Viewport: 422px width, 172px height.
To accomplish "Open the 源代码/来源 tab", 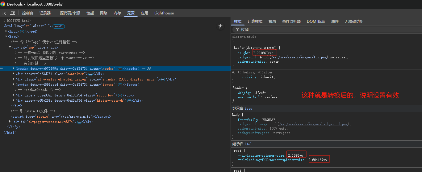I will [70, 13].
